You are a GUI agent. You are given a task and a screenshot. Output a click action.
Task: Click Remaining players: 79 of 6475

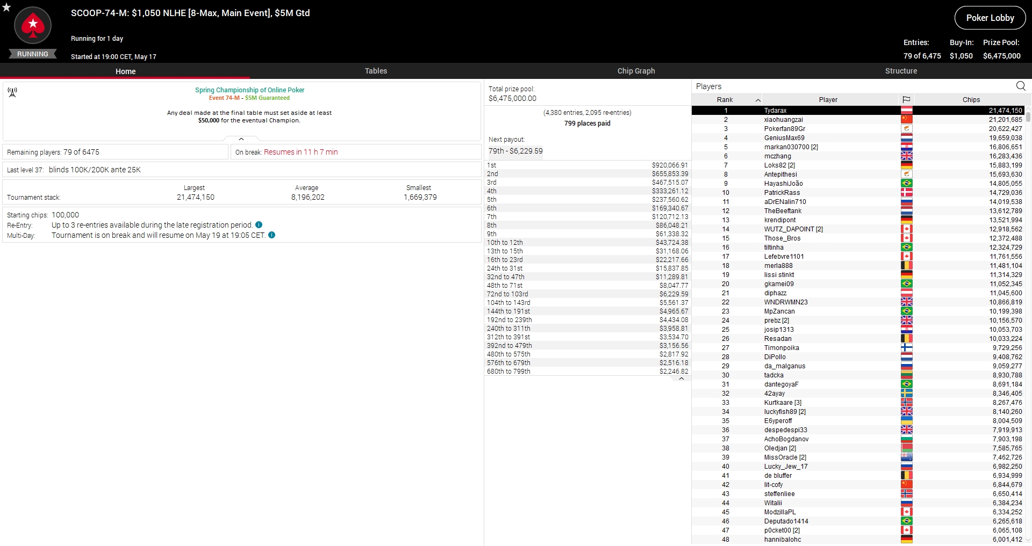(53, 152)
